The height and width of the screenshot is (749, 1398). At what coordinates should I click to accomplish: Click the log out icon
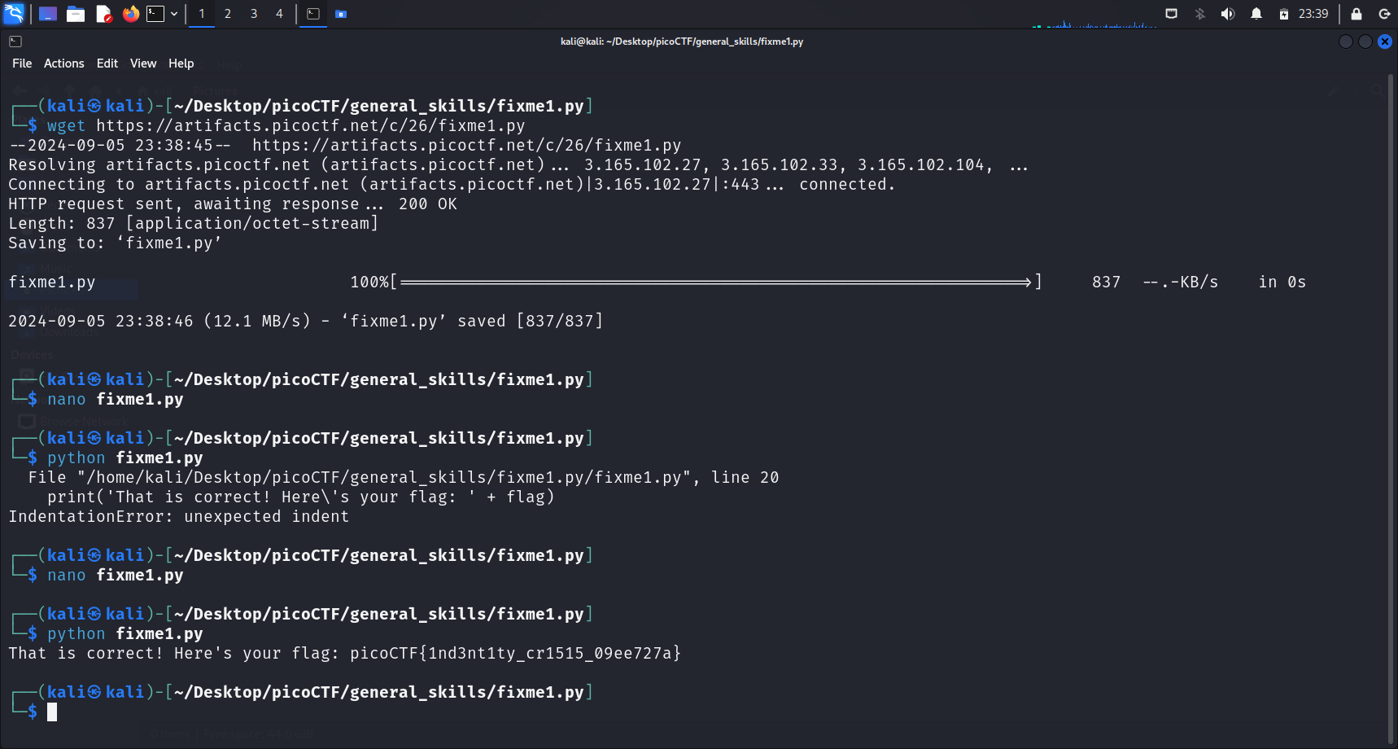pyautogui.click(x=1384, y=14)
